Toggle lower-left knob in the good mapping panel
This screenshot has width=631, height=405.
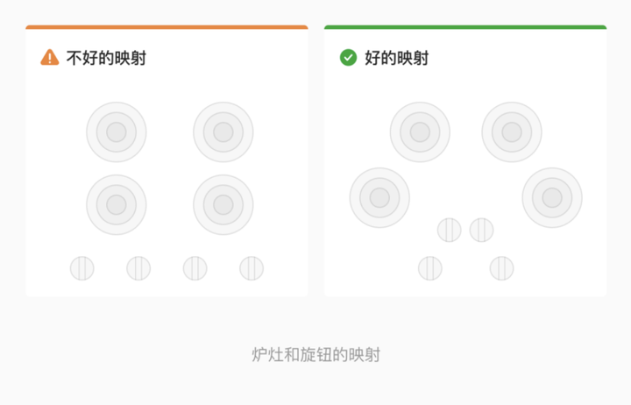tap(429, 268)
